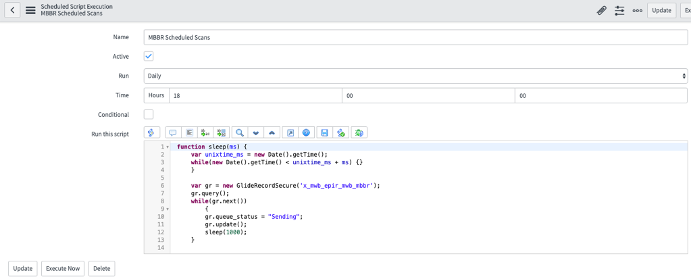Toggle comment using speech bubble icon
This screenshot has width=691, height=279.
[173, 132]
